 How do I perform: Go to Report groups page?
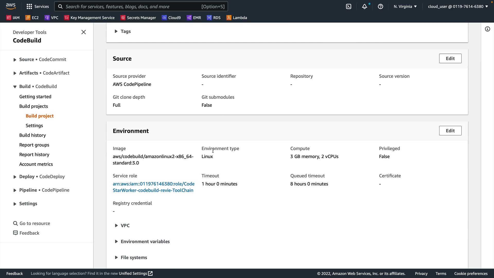pos(34,145)
